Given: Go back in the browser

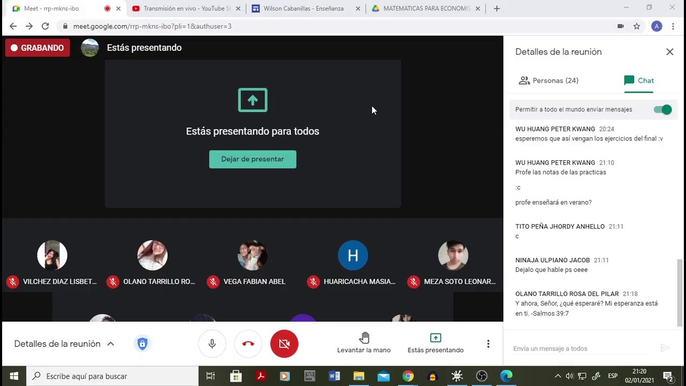Looking at the screenshot, I should point(13,26).
